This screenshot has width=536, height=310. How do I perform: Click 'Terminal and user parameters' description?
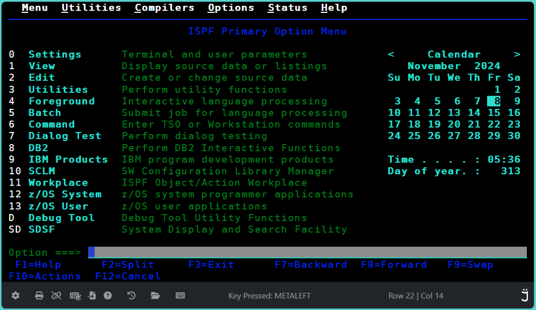click(x=214, y=54)
